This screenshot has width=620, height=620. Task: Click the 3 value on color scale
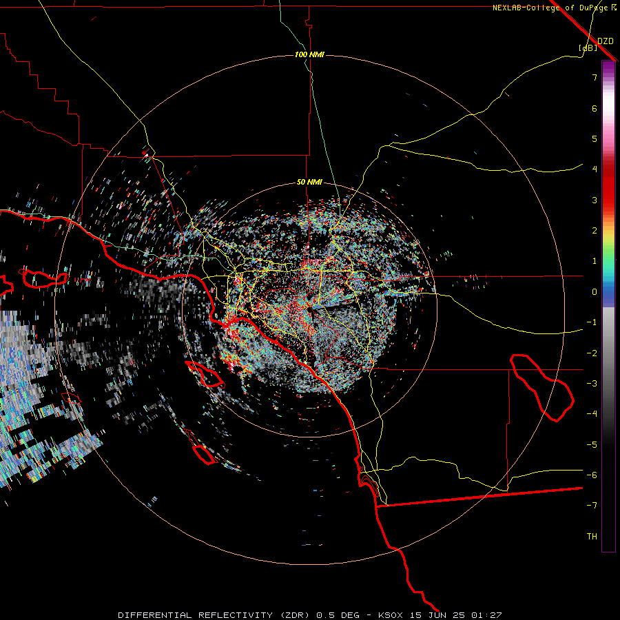tap(595, 200)
